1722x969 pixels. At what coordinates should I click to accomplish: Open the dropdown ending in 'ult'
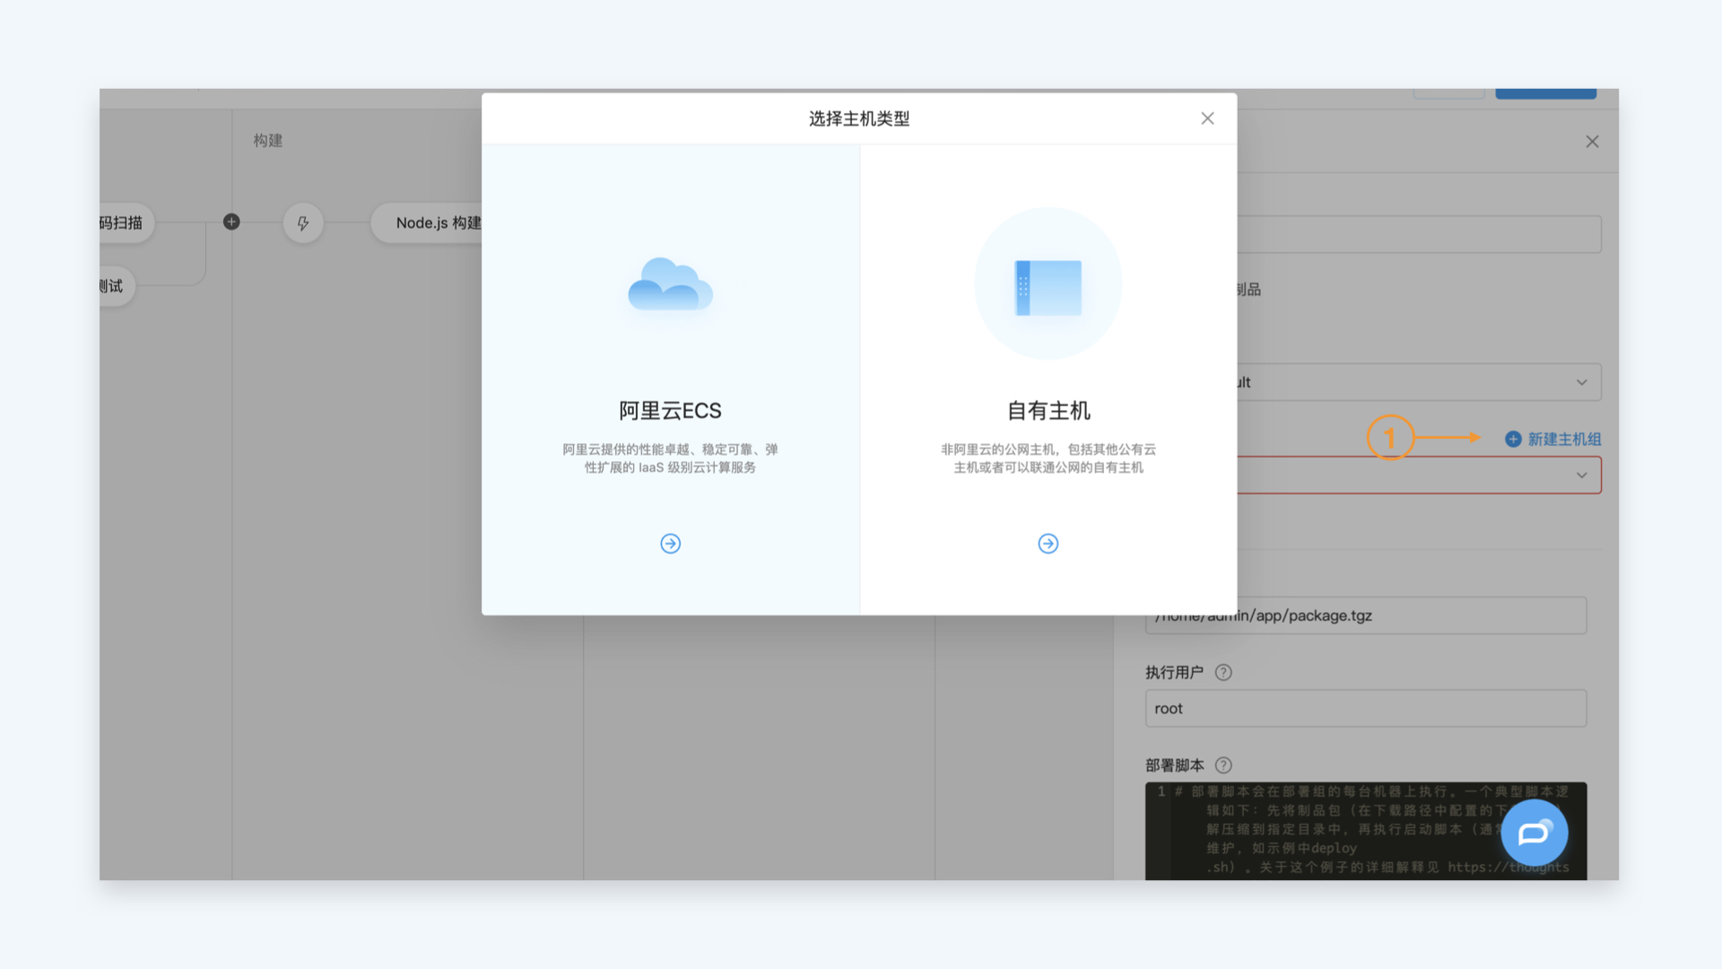[1419, 382]
